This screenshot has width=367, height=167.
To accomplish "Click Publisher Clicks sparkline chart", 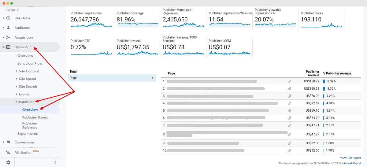I will pyautogui.click(x=321, y=25).
